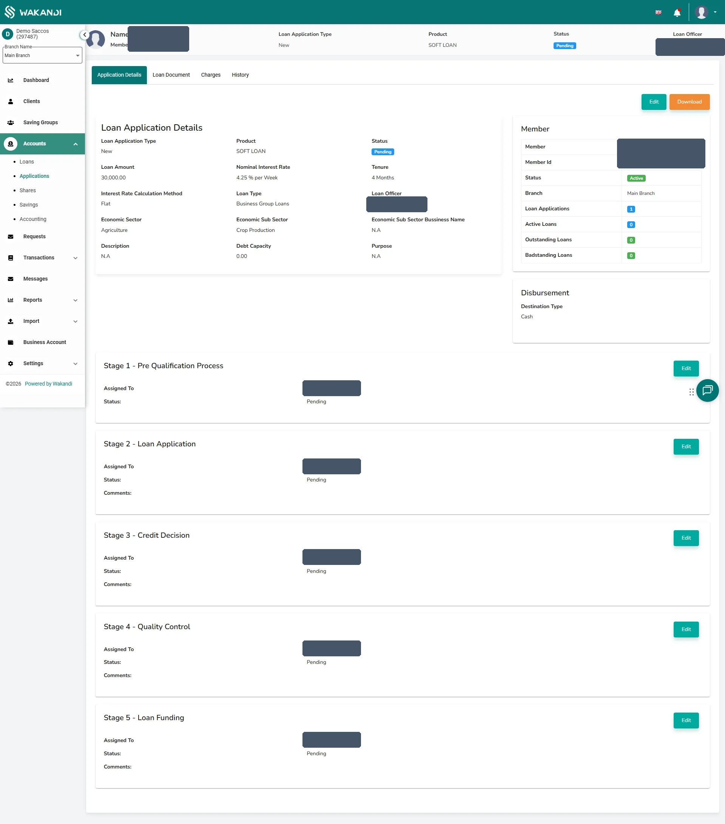Select Applications in the sidebar
The height and width of the screenshot is (824, 725).
(x=34, y=176)
